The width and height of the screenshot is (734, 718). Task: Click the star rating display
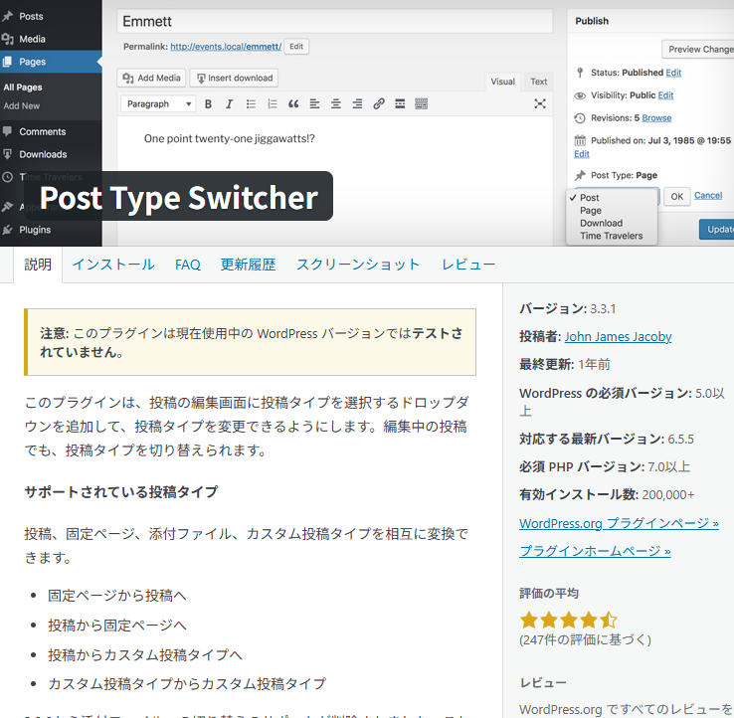point(568,621)
